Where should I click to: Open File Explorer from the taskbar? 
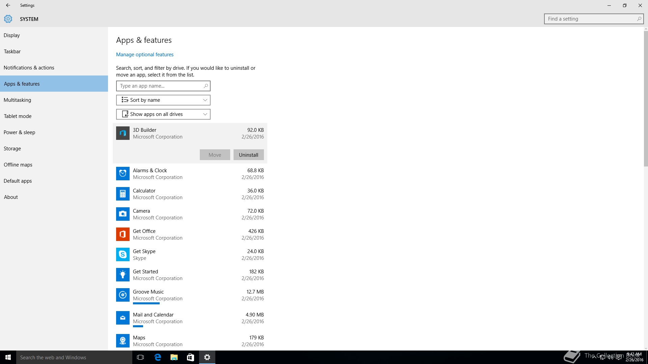tap(174, 357)
